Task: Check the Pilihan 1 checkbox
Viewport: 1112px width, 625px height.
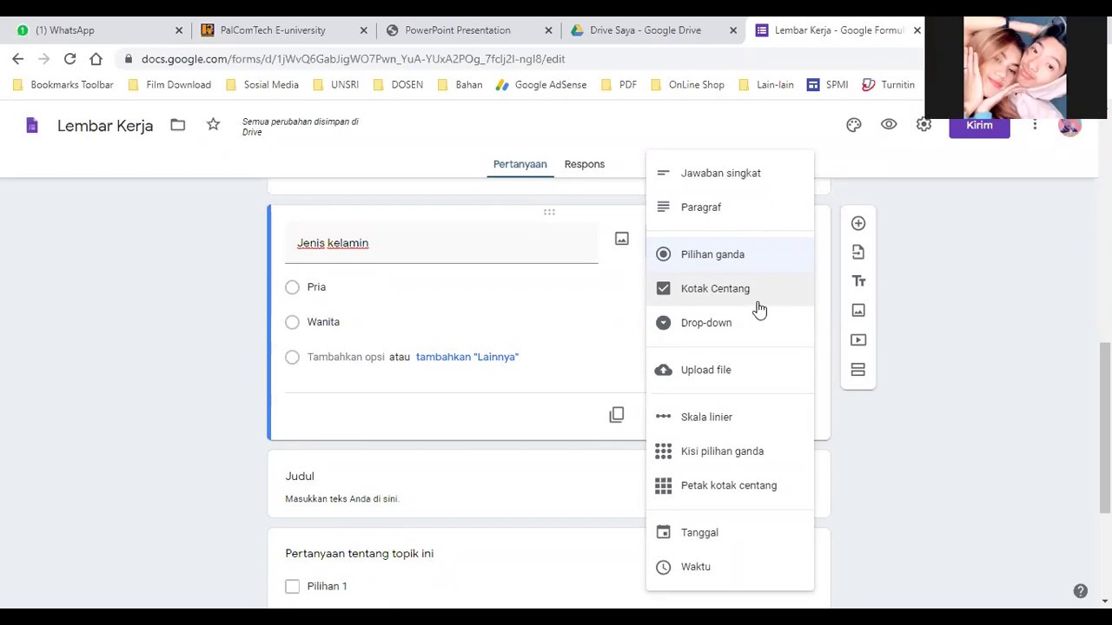Action: (x=292, y=587)
